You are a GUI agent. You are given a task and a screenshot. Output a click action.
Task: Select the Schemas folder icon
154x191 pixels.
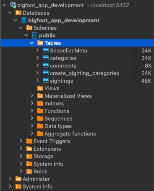coord(29,28)
